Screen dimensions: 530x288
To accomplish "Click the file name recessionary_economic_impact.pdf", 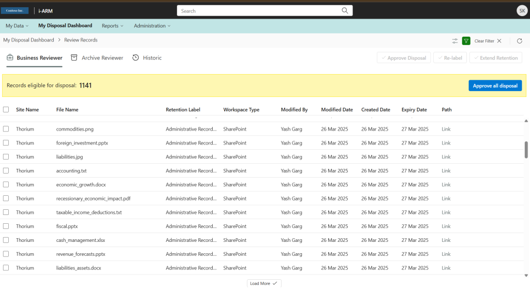I will pyautogui.click(x=93, y=198).
